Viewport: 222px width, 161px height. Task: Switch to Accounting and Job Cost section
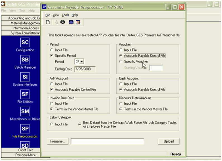[x=21, y=18]
